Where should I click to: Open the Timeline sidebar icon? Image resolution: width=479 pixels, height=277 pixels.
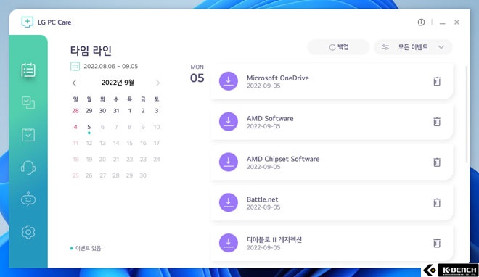tap(28, 70)
